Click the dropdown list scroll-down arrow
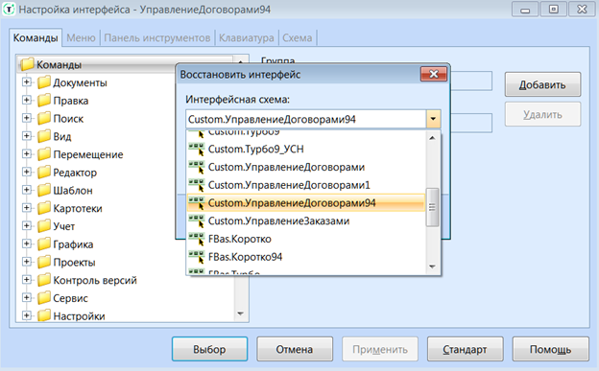This screenshot has width=599, height=371. (432, 267)
